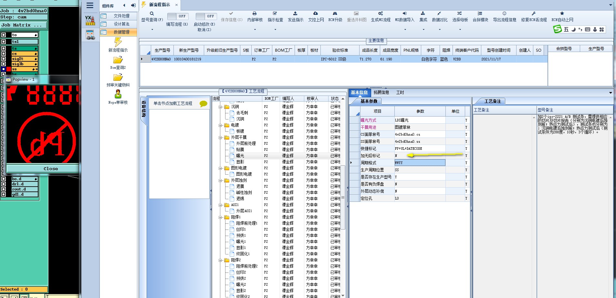This screenshot has height=298, width=616.
Task: Check the 'to' layer checkbox
Action: (x=4, y=35)
